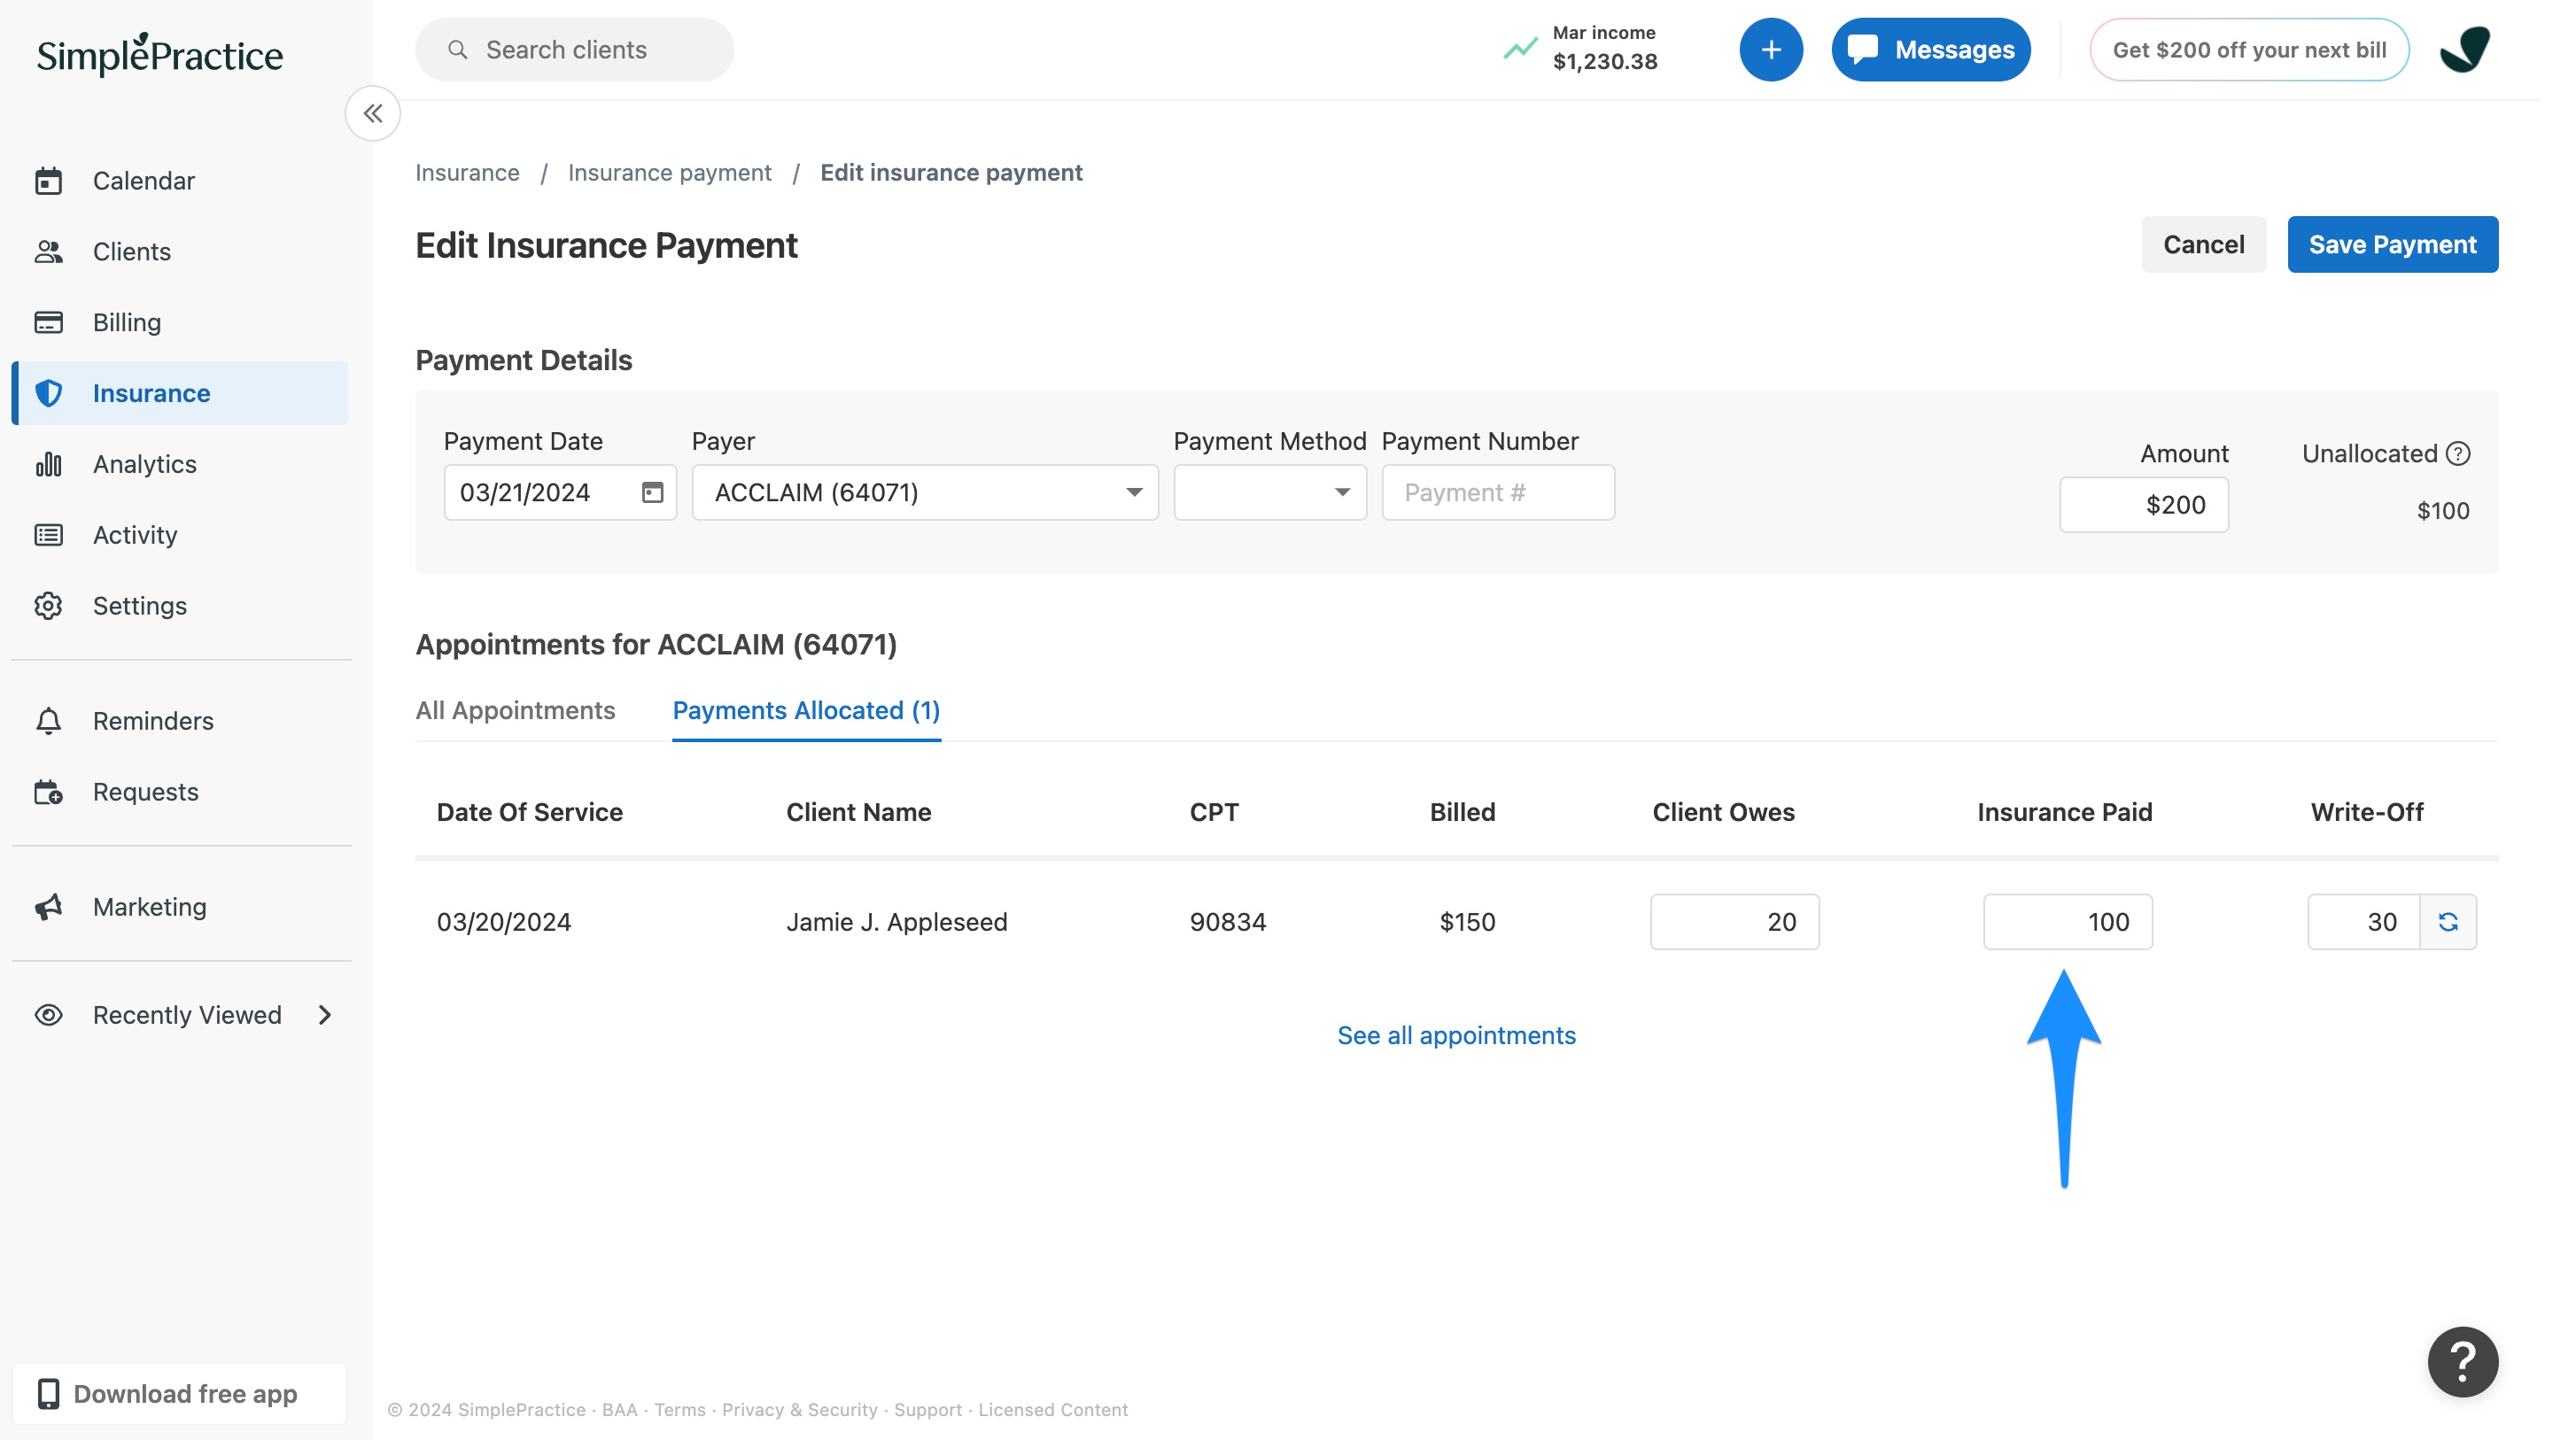This screenshot has width=2576, height=1440.
Task: Click the blue plus create button
Action: coord(1770,49)
